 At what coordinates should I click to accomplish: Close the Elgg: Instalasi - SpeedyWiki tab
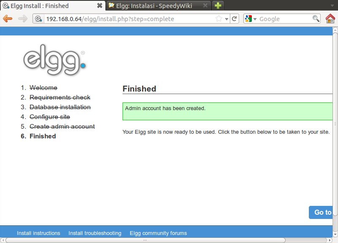click(x=205, y=5)
